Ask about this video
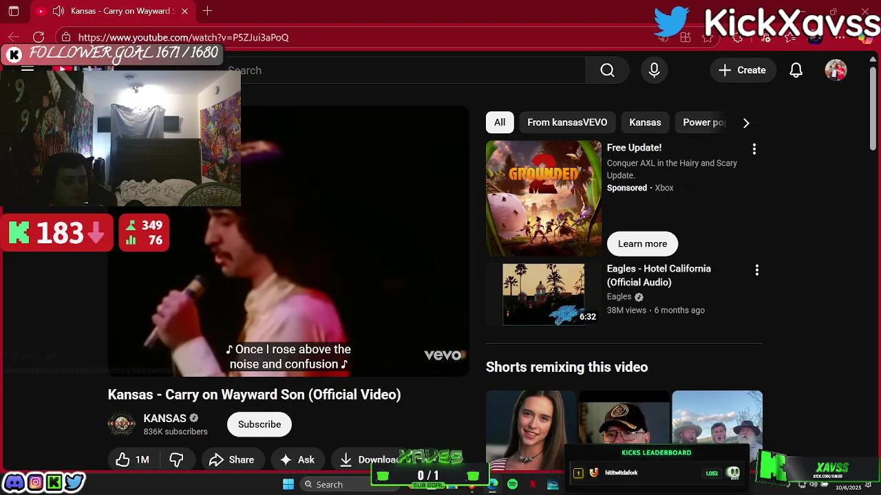881x495 pixels. point(297,460)
